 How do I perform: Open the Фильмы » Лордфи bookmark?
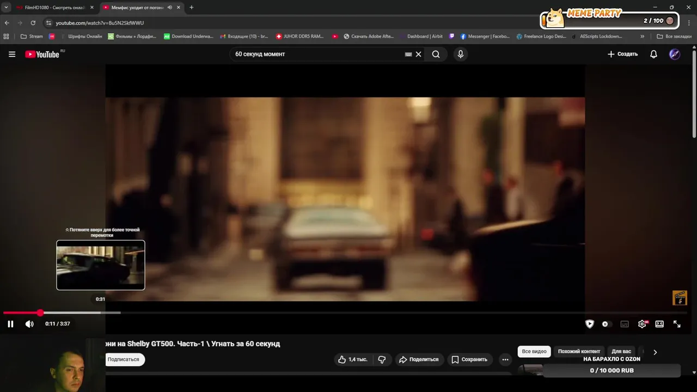[x=132, y=36]
